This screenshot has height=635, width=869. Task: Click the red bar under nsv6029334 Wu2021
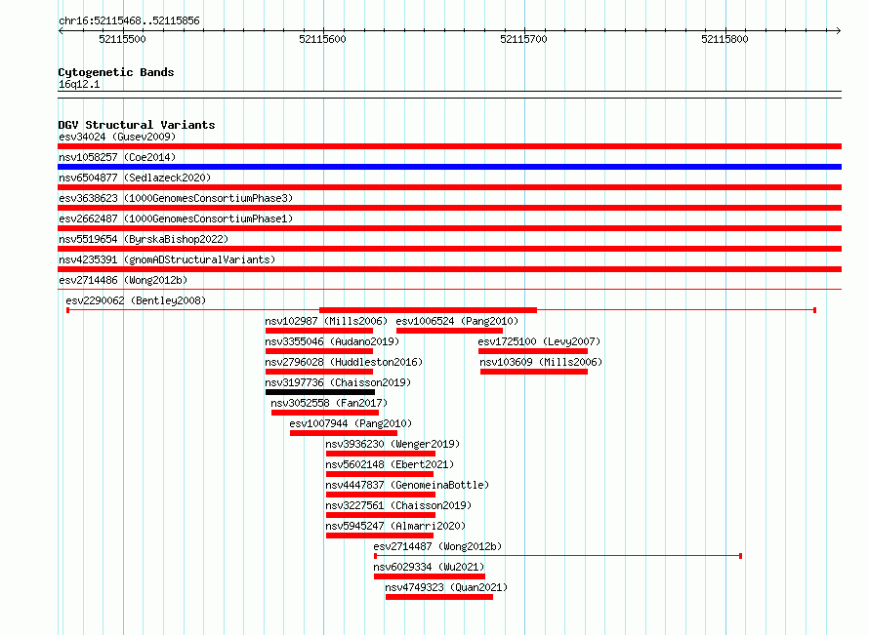430,576
